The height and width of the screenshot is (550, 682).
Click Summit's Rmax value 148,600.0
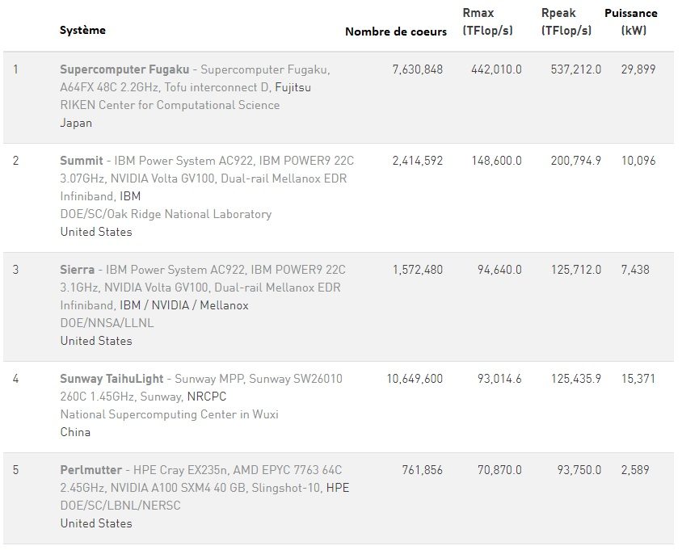[496, 161]
